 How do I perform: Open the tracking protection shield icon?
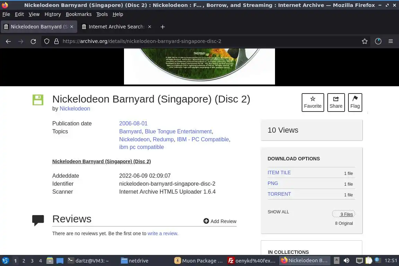pyautogui.click(x=46, y=41)
